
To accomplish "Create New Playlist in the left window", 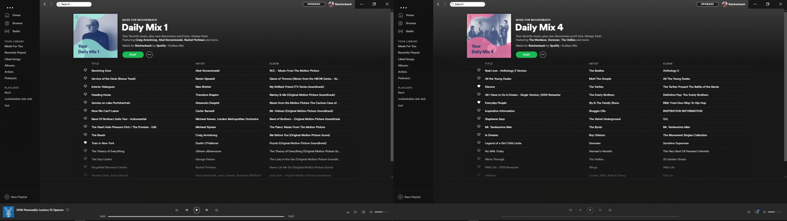I will (x=16, y=197).
